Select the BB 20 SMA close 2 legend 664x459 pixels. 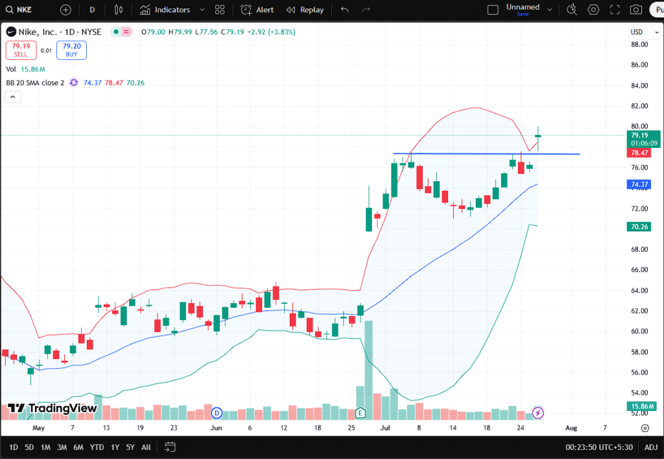35,82
